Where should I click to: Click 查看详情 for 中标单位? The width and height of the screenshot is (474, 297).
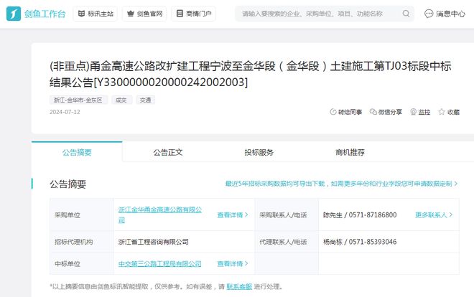[233, 263]
